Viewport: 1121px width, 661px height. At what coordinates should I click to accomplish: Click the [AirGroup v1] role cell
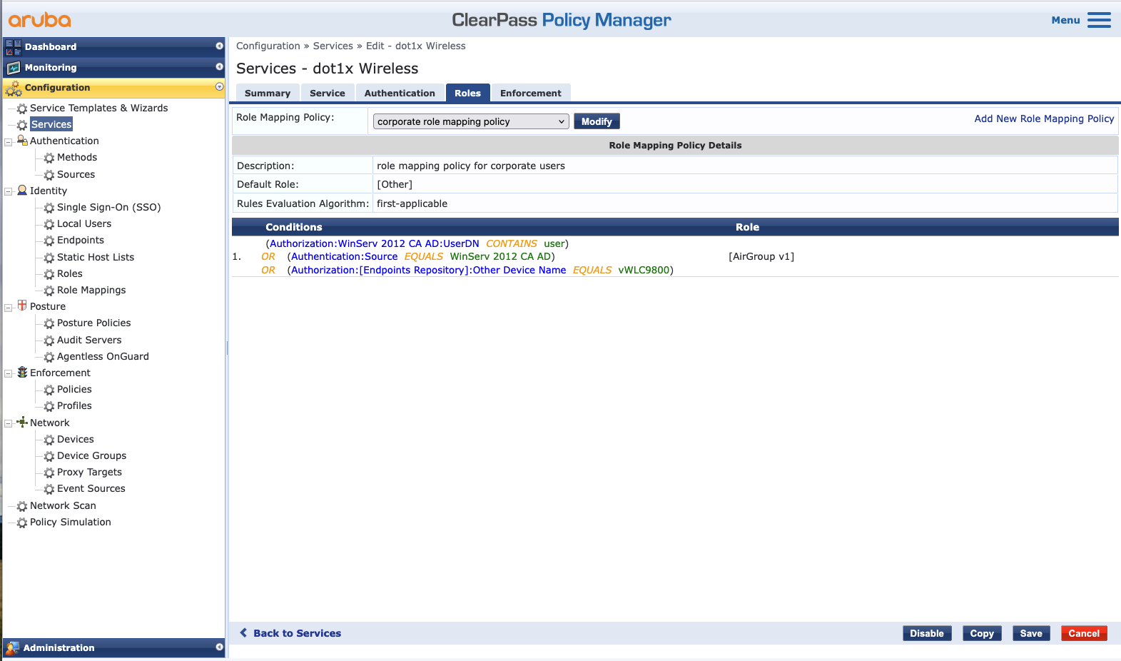click(x=761, y=256)
